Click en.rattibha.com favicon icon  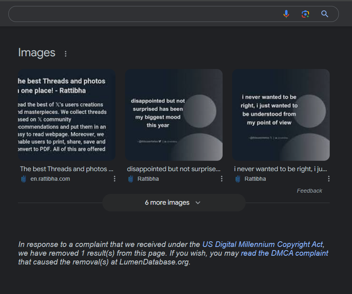(x=23, y=179)
